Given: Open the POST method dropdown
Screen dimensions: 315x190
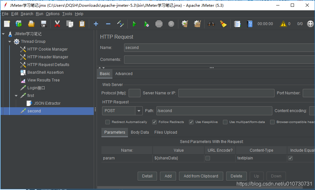Looking at the screenshot, I should click(139, 111).
